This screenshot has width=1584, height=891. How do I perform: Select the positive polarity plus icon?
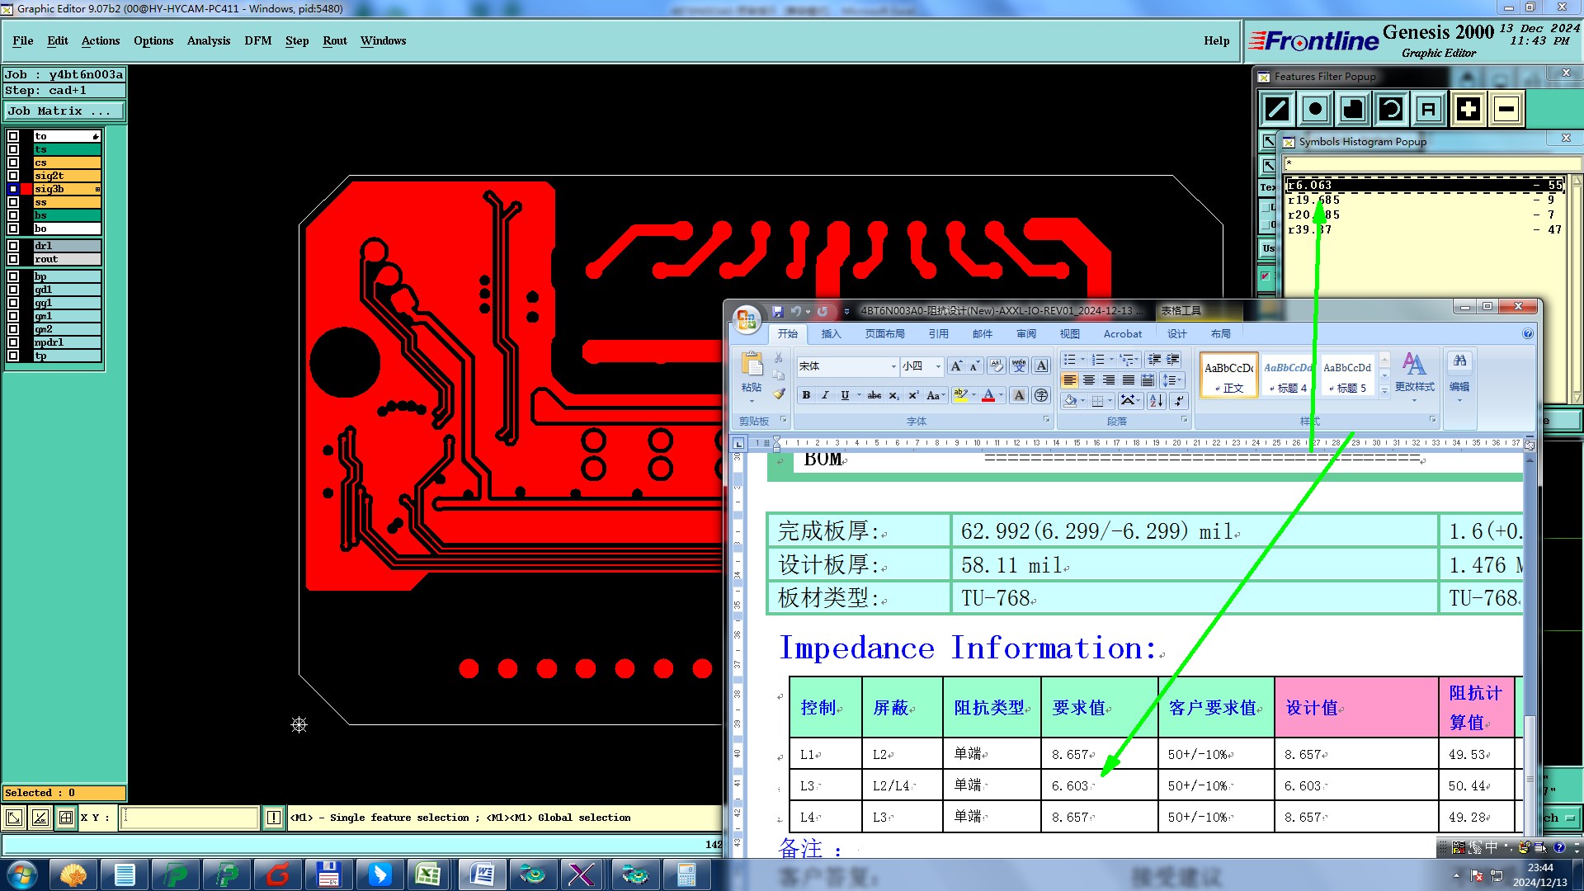[1468, 109]
